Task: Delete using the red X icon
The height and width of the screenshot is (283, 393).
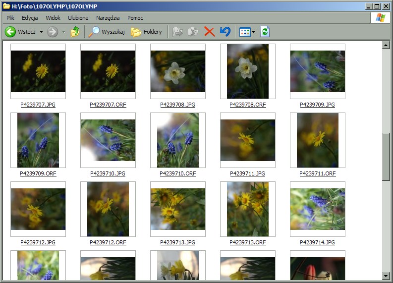Action: (210, 32)
